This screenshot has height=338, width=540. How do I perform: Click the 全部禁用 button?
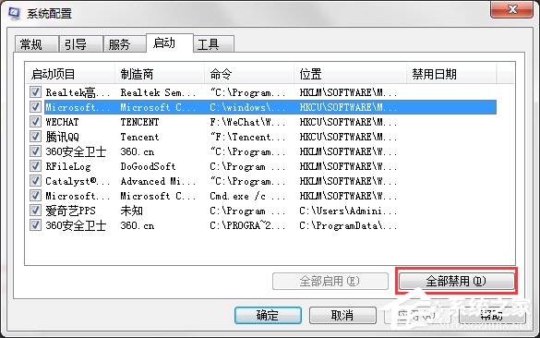pos(456,281)
